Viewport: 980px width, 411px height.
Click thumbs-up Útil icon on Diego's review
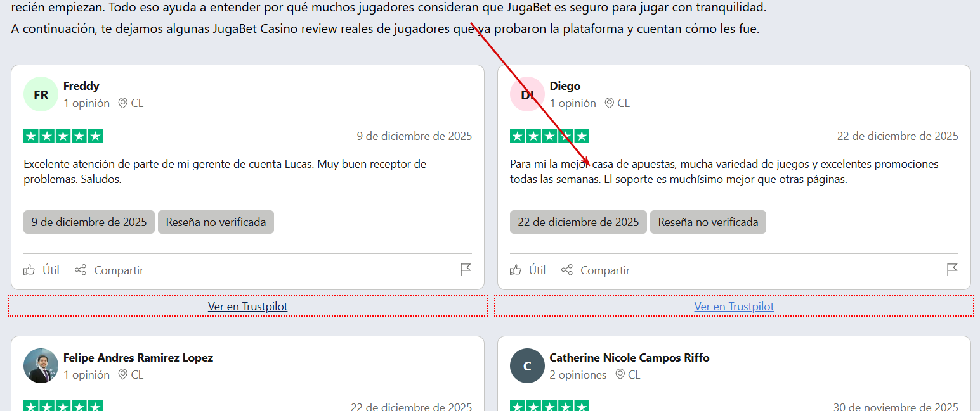516,270
